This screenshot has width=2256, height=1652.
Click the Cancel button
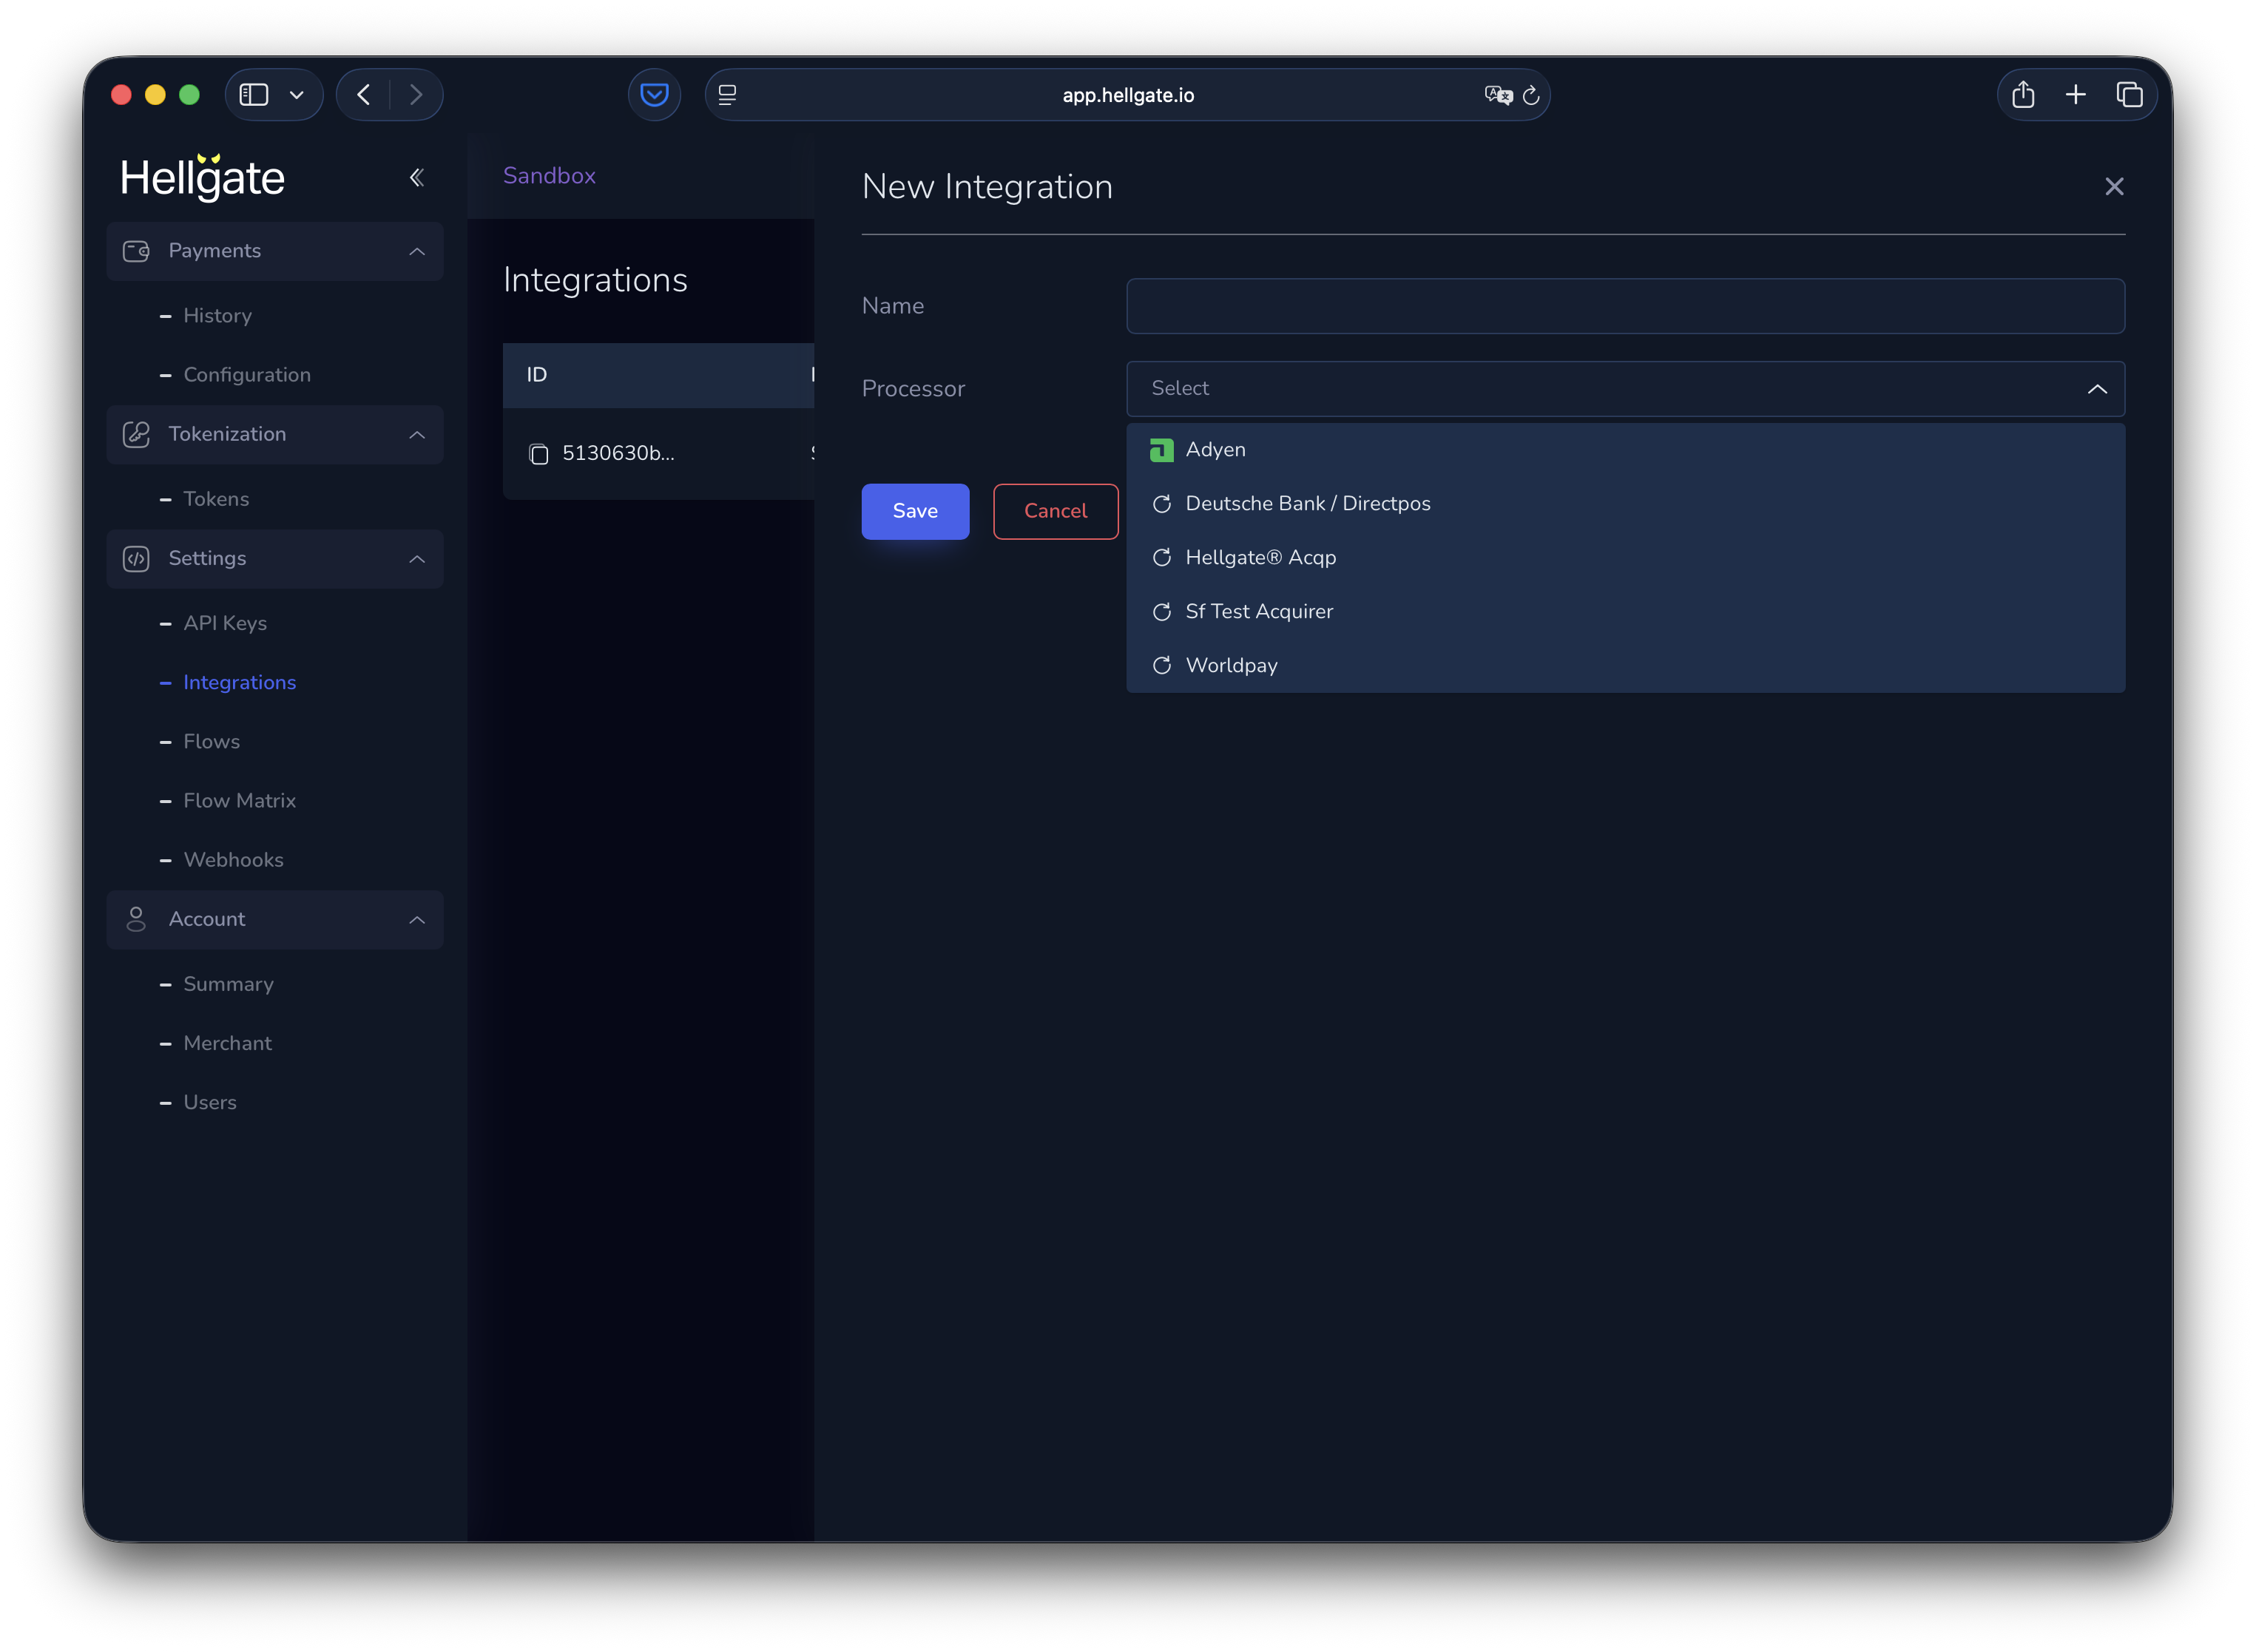(1055, 511)
